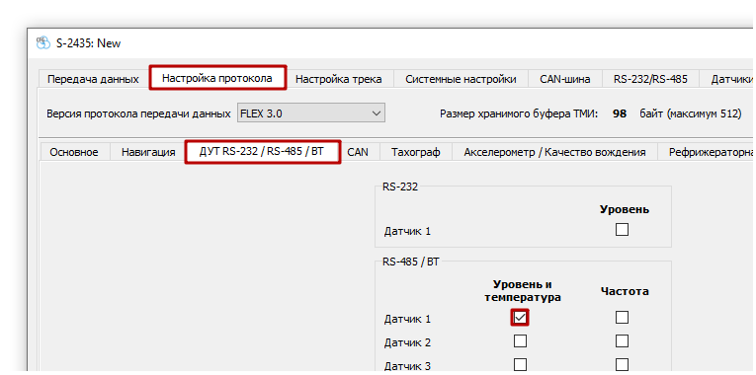Click the app icon in the S-2435 title bar

[x=43, y=43]
